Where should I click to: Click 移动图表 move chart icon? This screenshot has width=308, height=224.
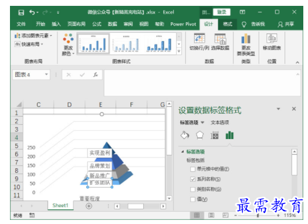coord(272,42)
